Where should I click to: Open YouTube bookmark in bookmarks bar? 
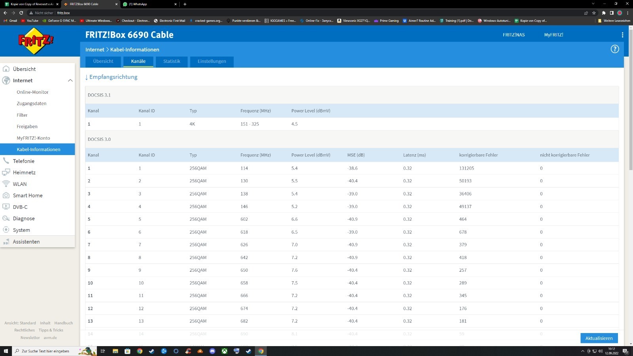click(30, 21)
